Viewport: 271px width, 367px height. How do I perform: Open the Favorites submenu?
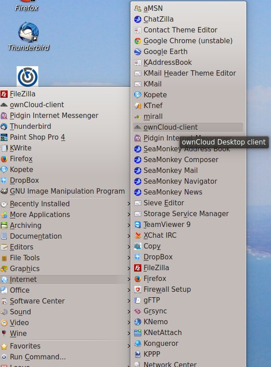pos(65,346)
